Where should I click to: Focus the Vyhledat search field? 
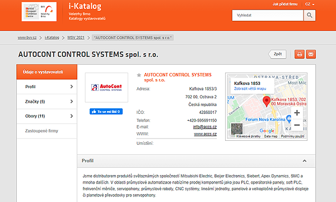(x=268, y=15)
